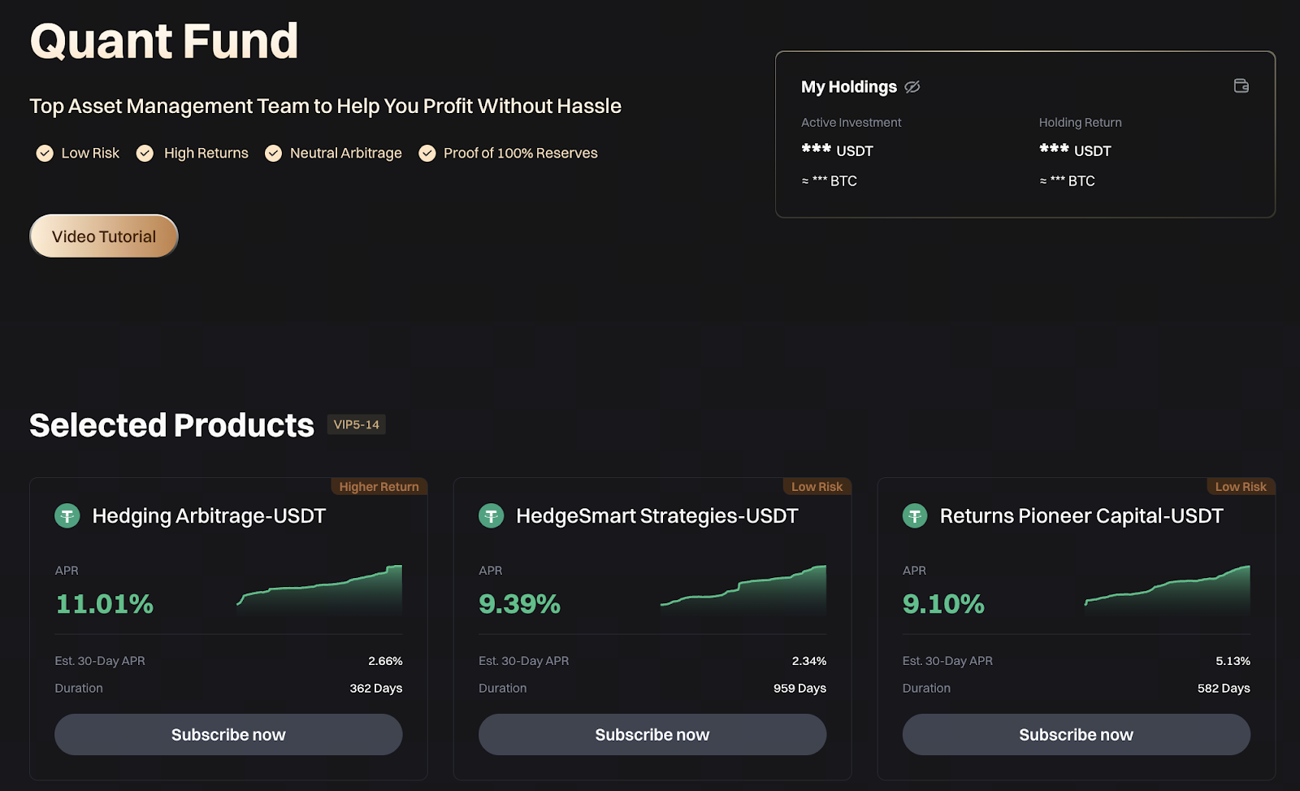
Task: Open HedgeSmart Strategies-USDT APR chart
Action: [743, 592]
